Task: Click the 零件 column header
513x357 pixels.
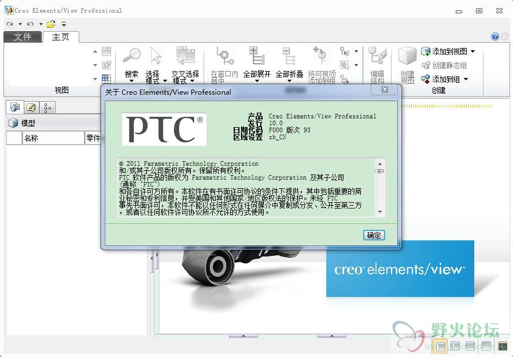Action: point(93,138)
